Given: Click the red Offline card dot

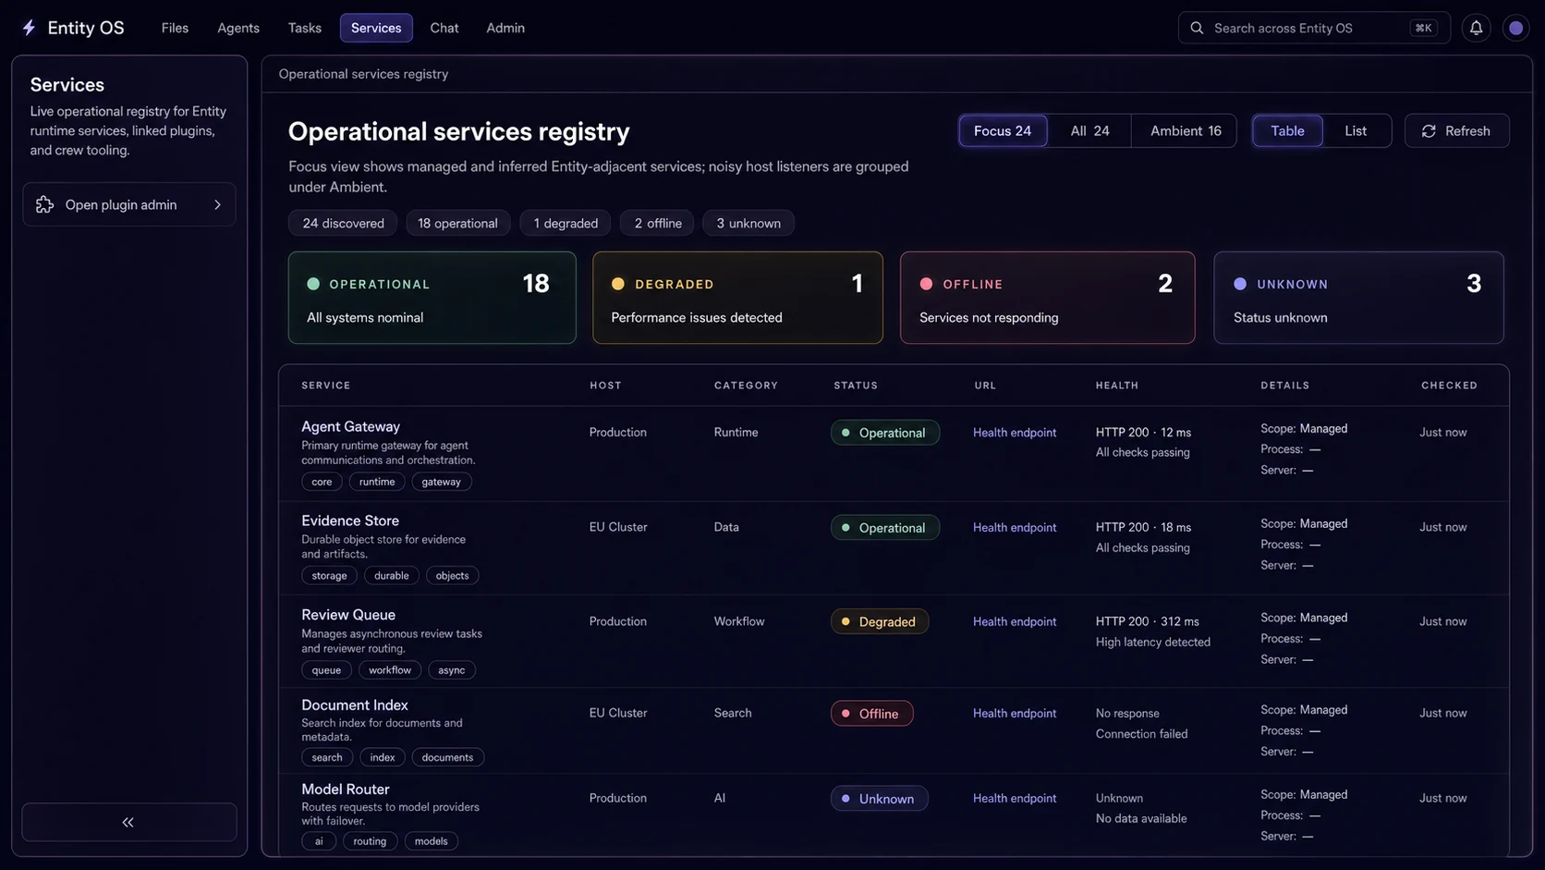Looking at the screenshot, I should point(926,284).
